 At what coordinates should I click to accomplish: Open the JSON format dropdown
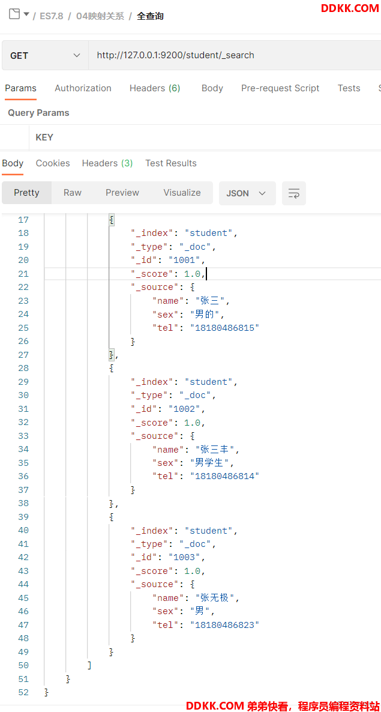247,193
